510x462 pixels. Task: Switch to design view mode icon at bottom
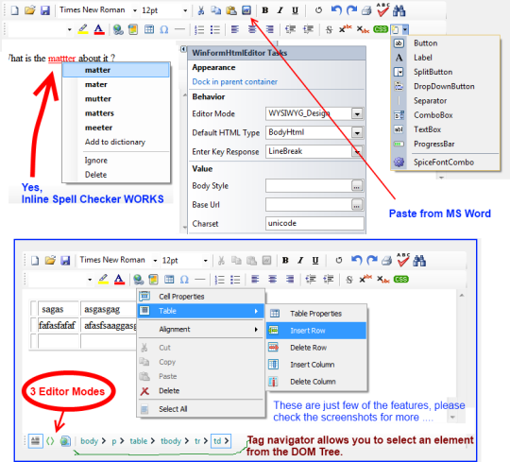pyautogui.click(x=36, y=441)
